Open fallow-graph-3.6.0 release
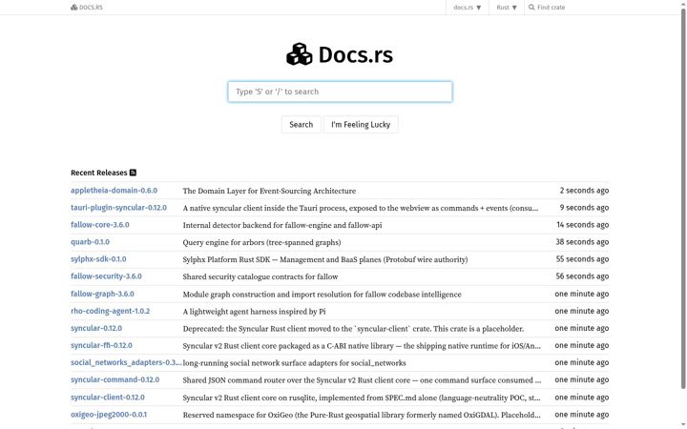This screenshot has height=429, width=687. [x=102, y=295]
